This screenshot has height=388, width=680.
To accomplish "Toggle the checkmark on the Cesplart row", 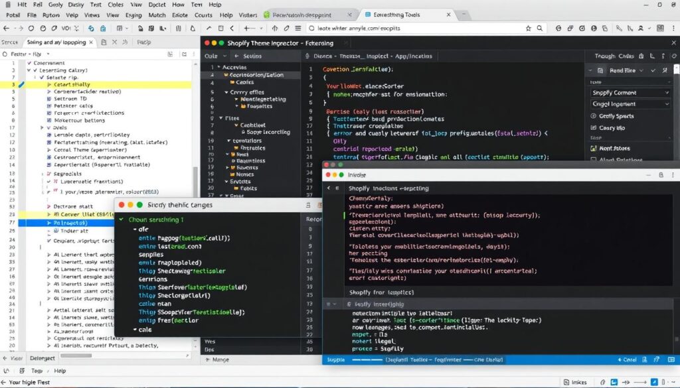I will (49, 241).
